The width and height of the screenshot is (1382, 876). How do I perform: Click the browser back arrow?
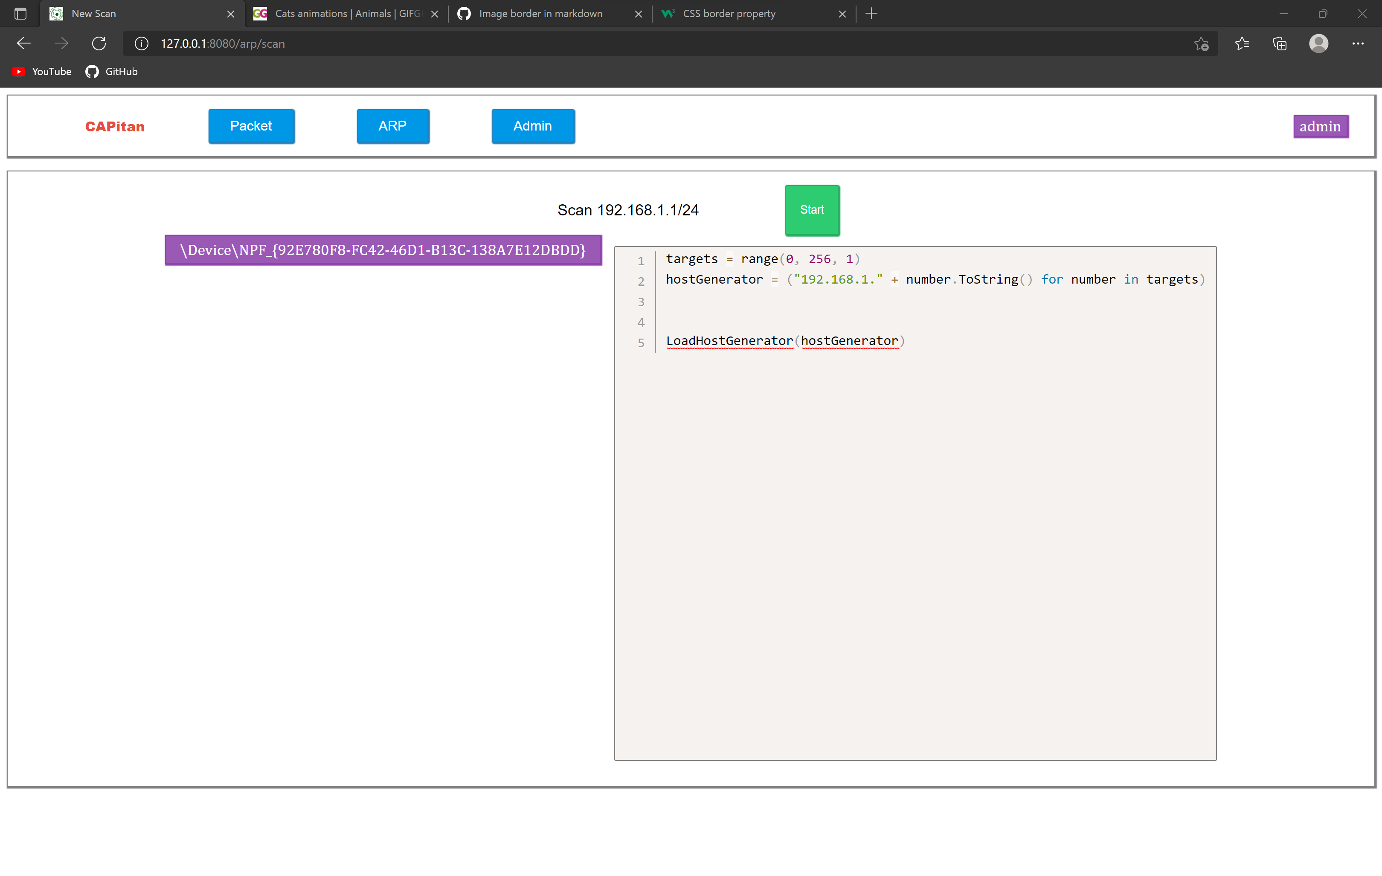(23, 44)
